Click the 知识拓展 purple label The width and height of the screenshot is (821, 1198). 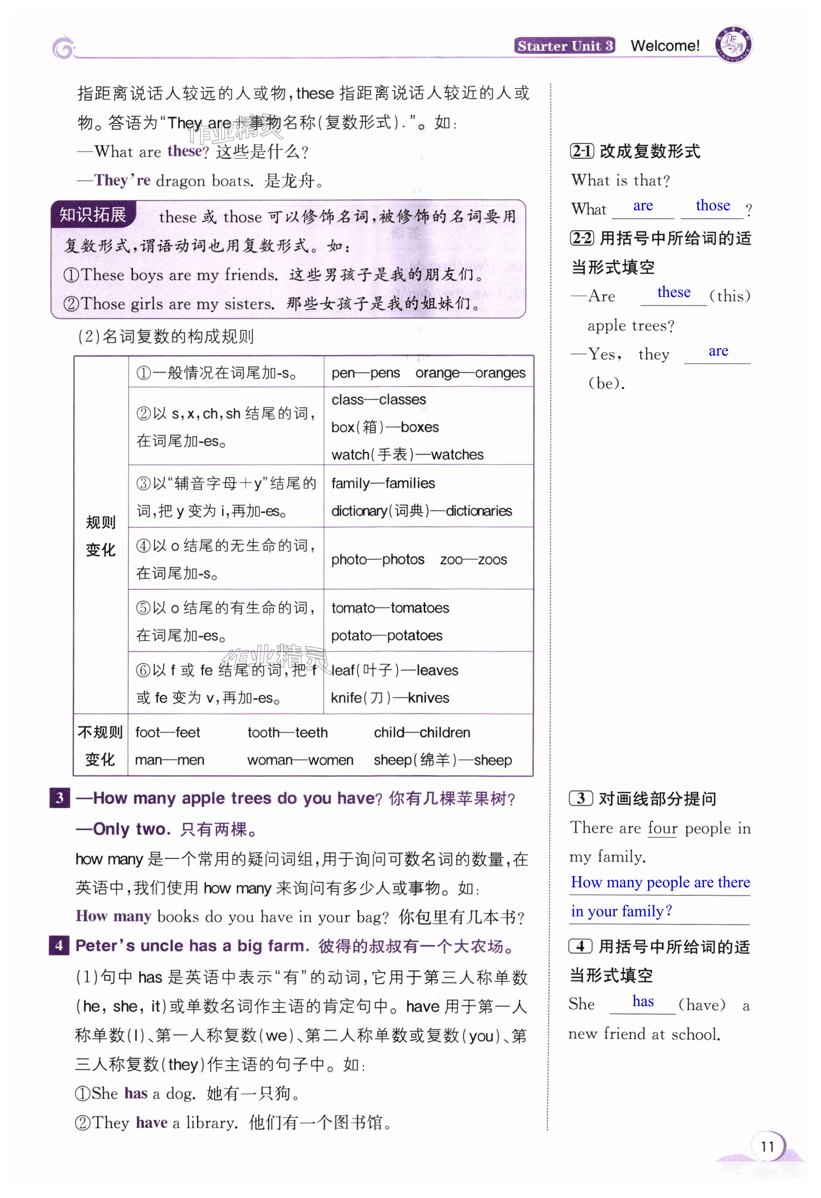(93, 215)
